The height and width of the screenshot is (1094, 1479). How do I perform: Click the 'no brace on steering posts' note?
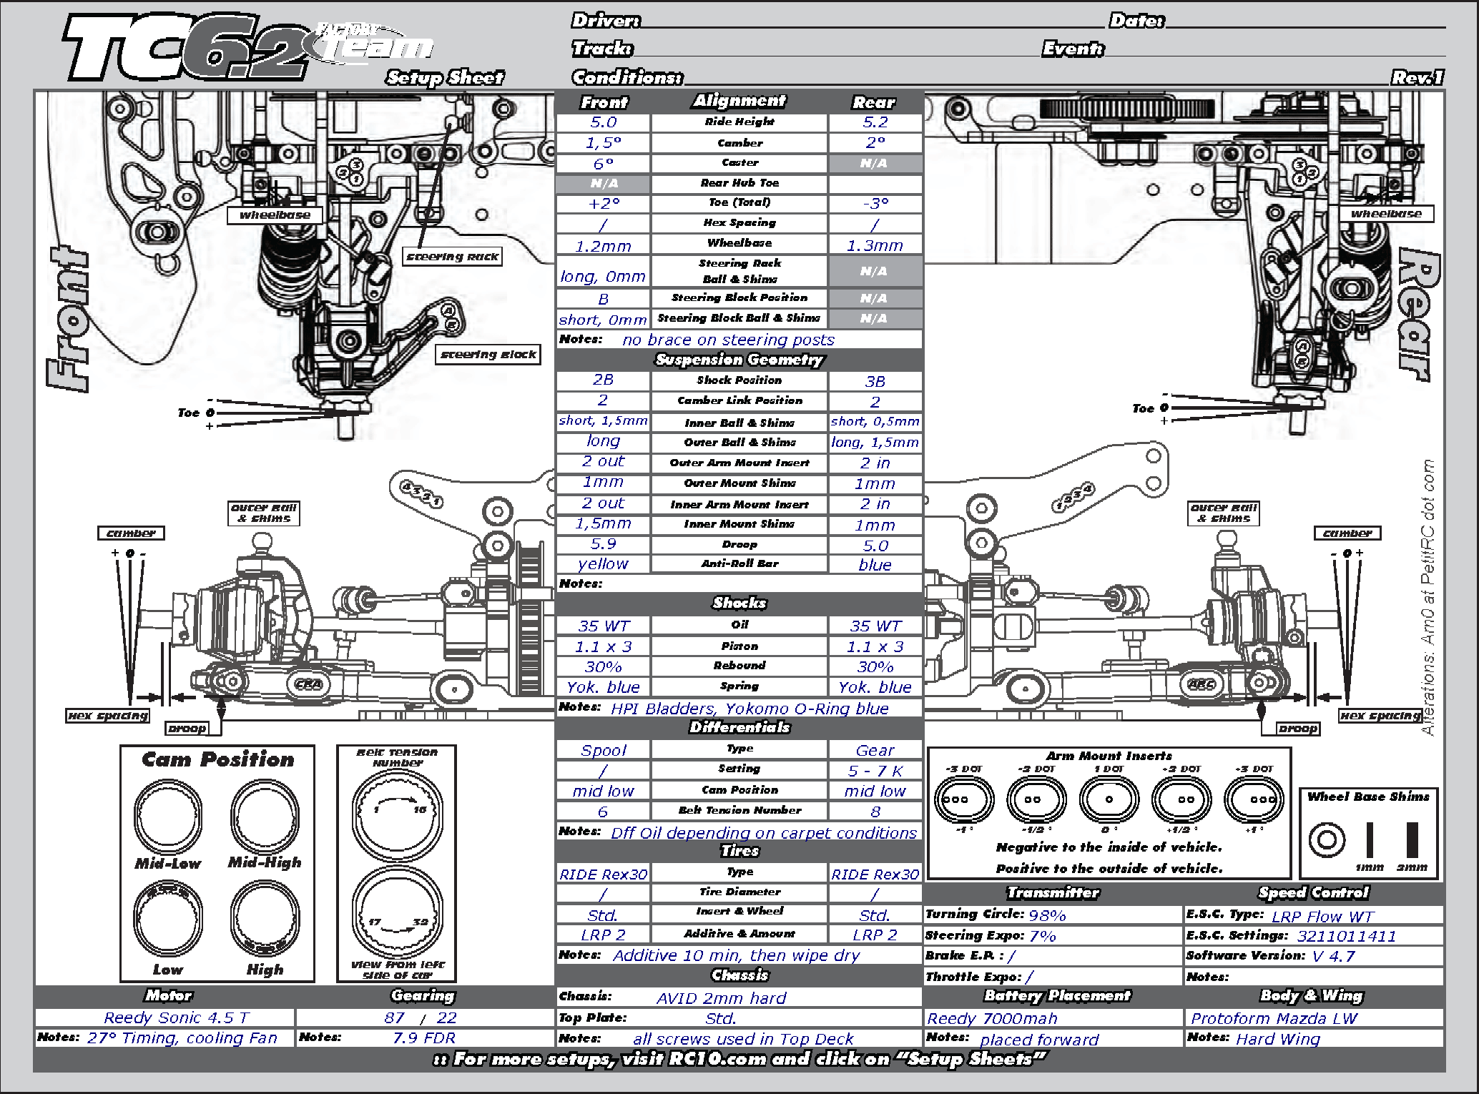click(728, 340)
